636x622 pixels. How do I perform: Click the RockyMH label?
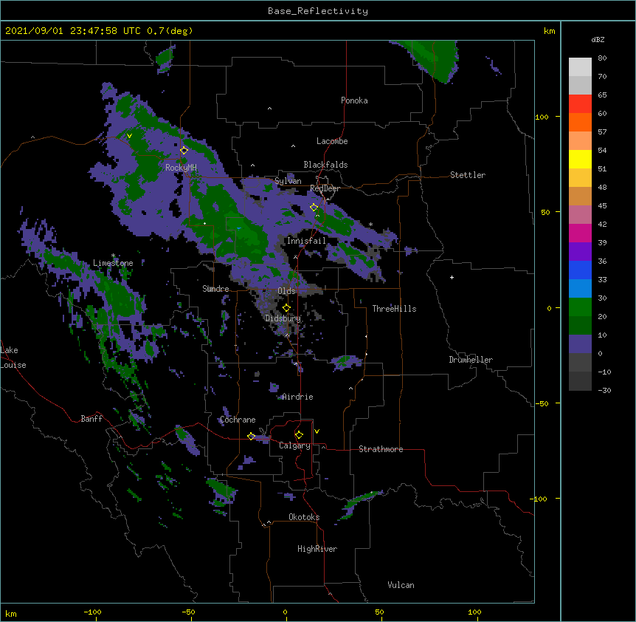pyautogui.click(x=181, y=168)
